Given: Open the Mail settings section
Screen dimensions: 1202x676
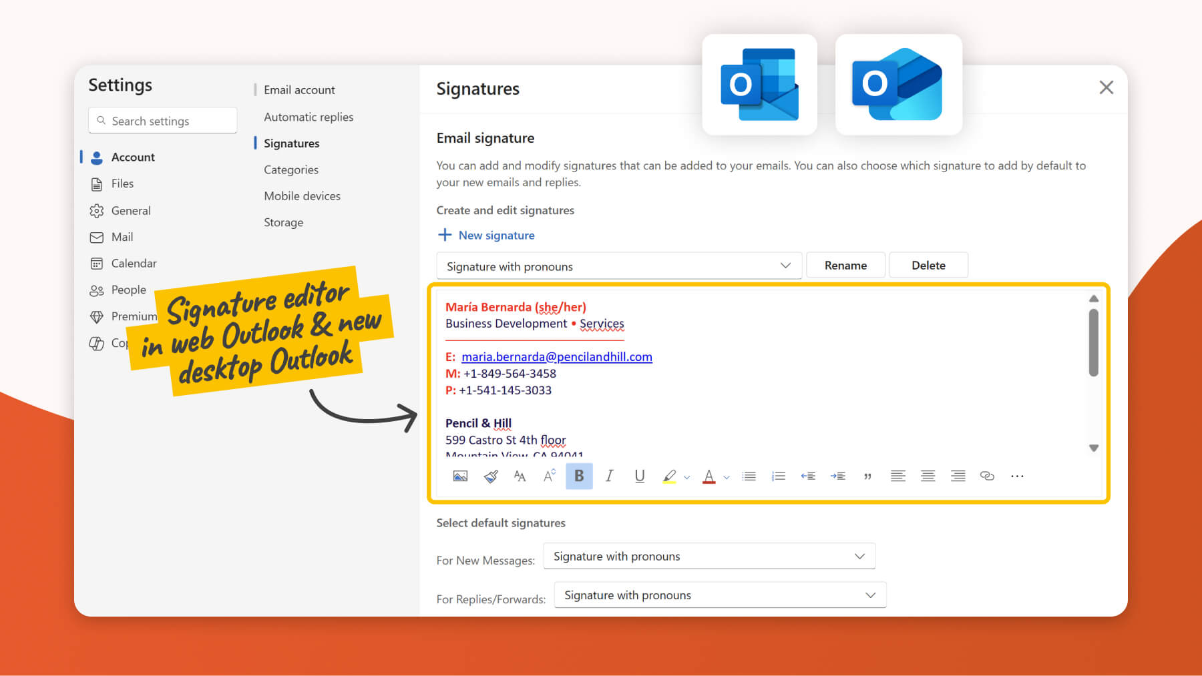Looking at the screenshot, I should click(112, 237).
